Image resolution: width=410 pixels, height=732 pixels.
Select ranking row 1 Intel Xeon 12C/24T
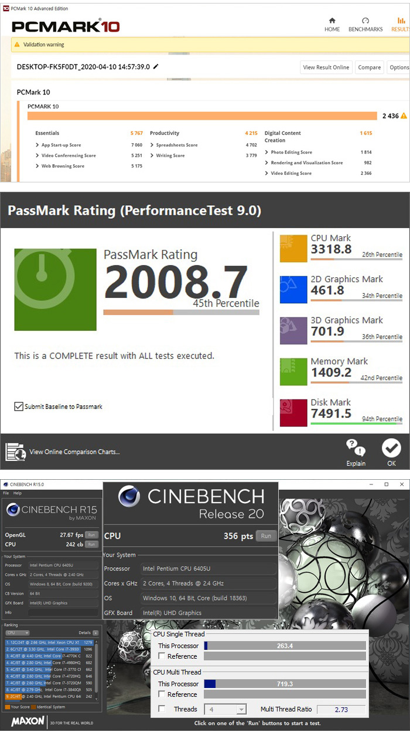[x=49, y=642]
